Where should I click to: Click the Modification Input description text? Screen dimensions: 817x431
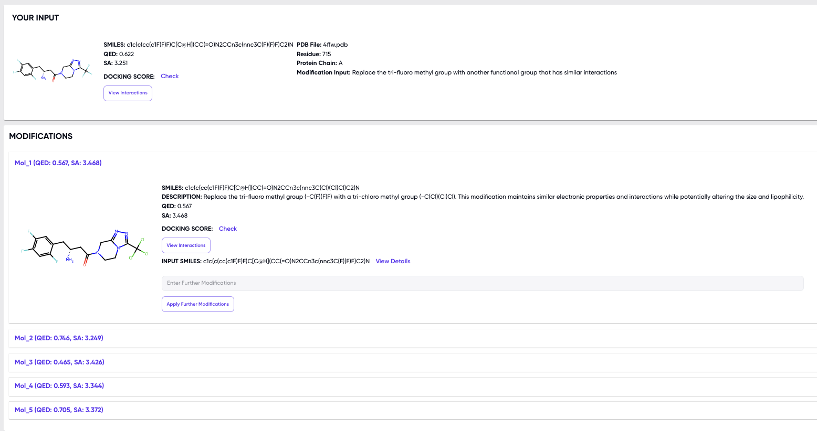(x=484, y=72)
